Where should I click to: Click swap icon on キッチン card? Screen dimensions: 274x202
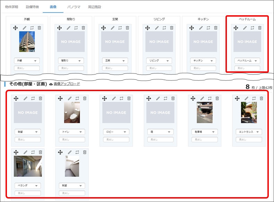pyautogui.click(x=208, y=28)
